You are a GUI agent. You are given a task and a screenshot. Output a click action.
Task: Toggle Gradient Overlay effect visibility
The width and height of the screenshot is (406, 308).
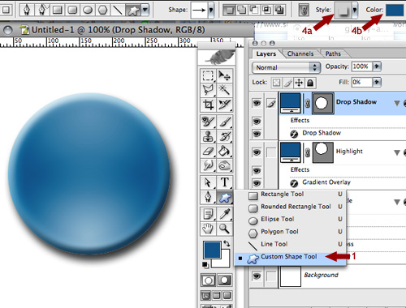[257, 182]
